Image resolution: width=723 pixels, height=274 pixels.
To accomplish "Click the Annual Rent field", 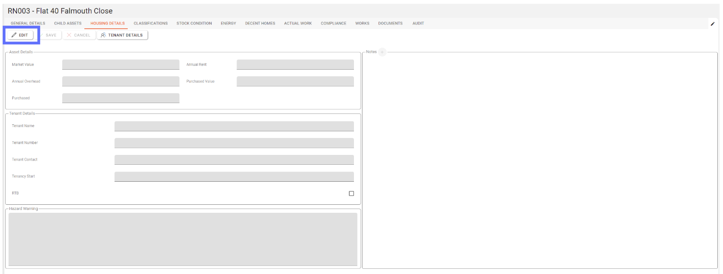I will click(x=295, y=64).
